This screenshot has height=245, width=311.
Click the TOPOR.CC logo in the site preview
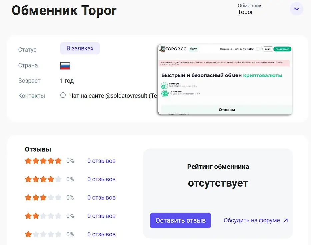(x=170, y=49)
